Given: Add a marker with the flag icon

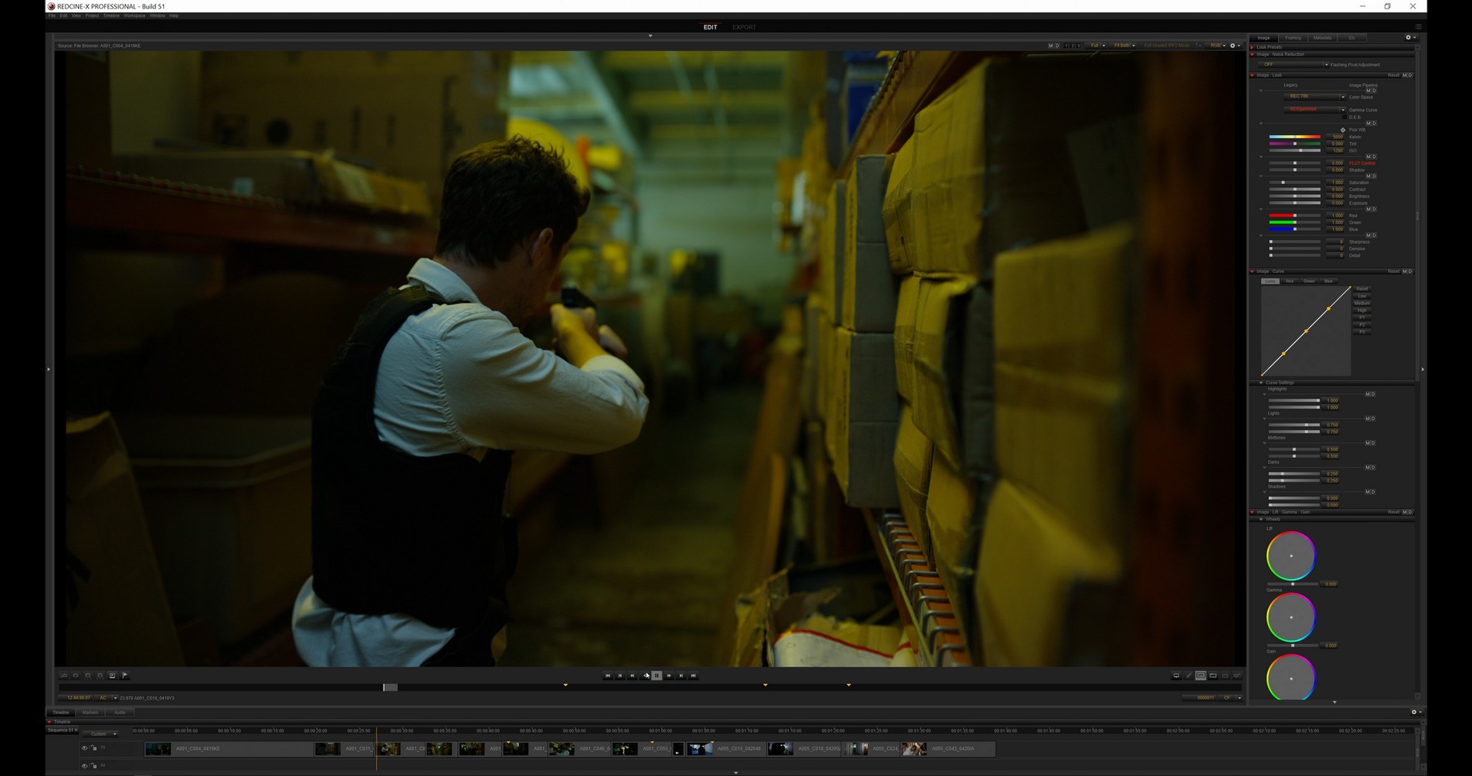Looking at the screenshot, I should click(x=125, y=676).
